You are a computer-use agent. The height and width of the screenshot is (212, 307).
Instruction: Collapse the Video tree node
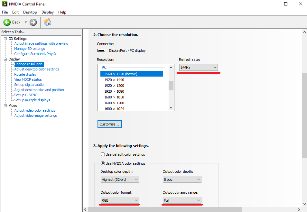[5, 106]
